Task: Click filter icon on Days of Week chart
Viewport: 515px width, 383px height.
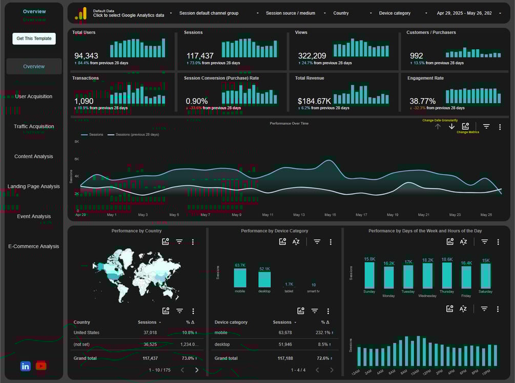Action: click(484, 242)
